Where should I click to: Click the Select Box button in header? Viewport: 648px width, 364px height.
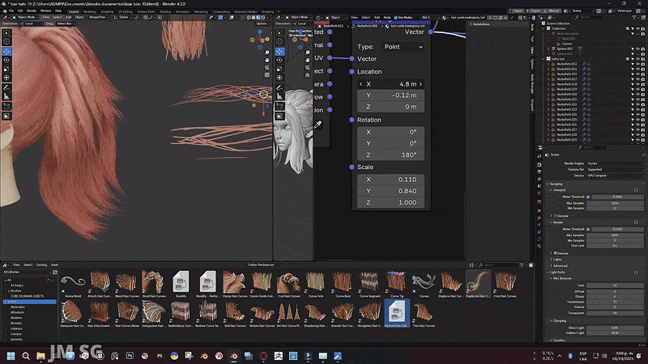click(x=65, y=23)
